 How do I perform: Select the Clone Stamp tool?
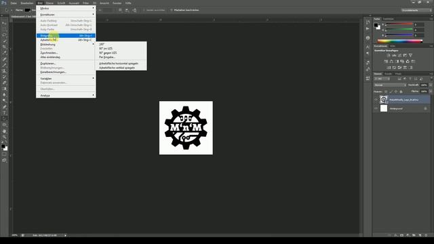[x=4, y=70]
